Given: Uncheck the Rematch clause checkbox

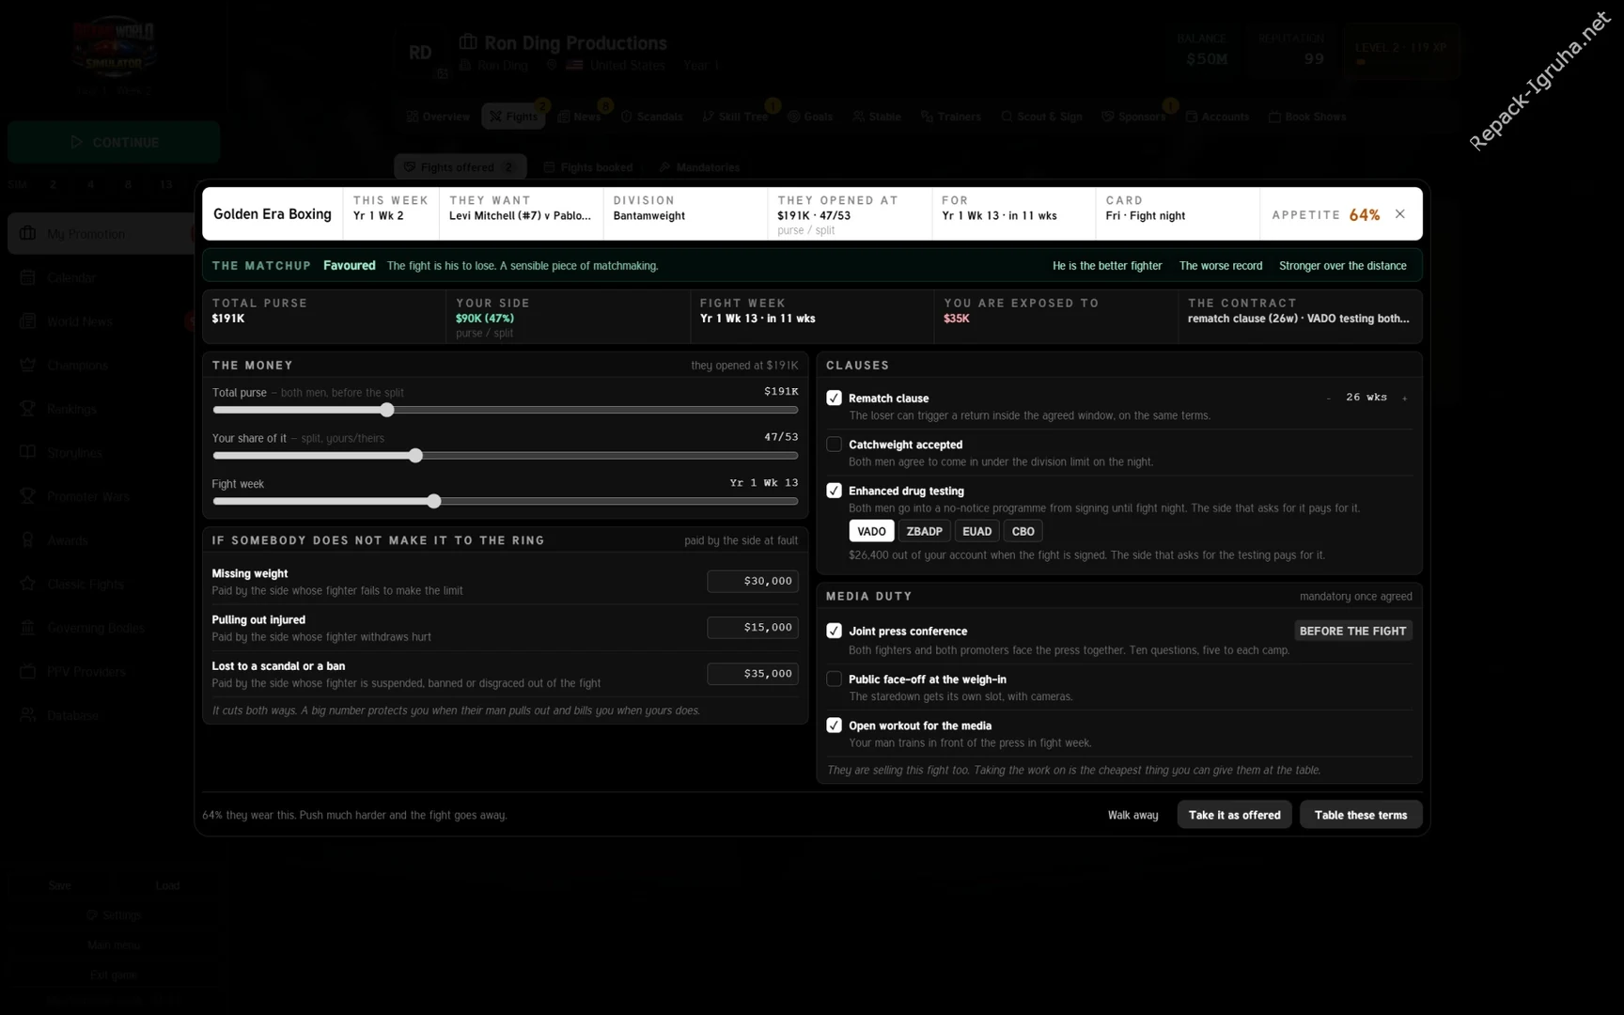Looking at the screenshot, I should [834, 398].
